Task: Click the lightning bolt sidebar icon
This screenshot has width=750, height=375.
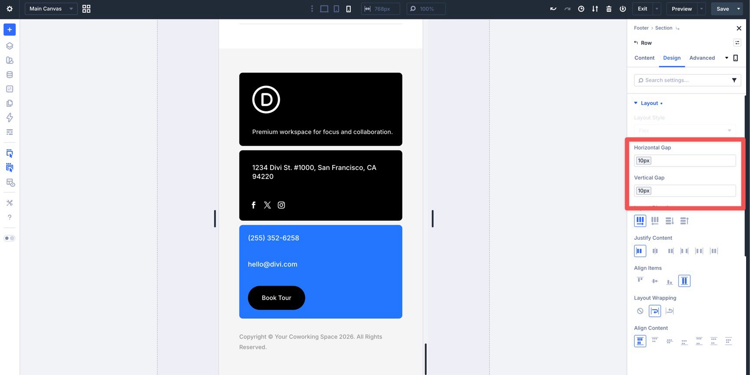Action: pos(10,117)
